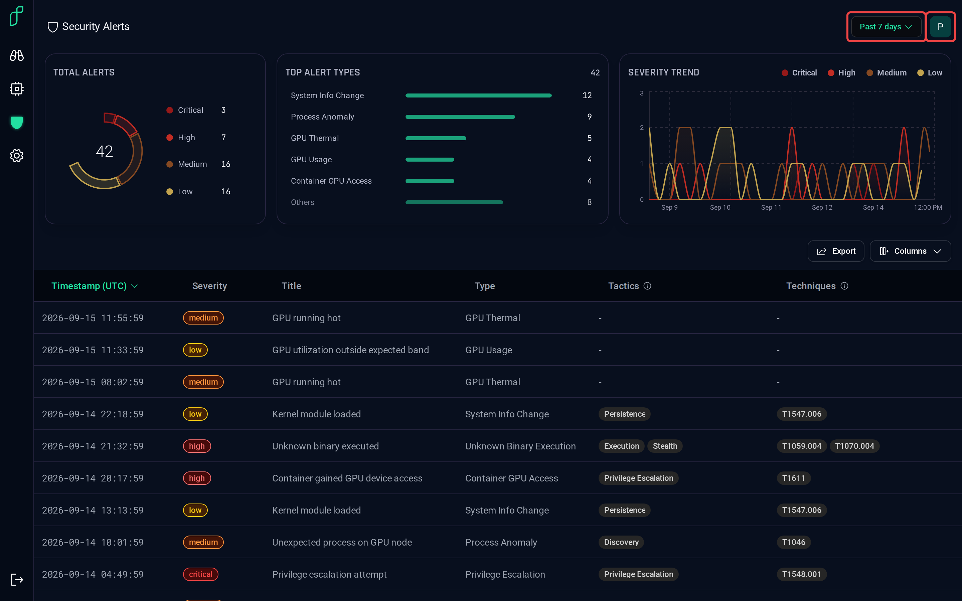
Task: Open the Privilege escalation attempt alert
Action: tap(329, 574)
